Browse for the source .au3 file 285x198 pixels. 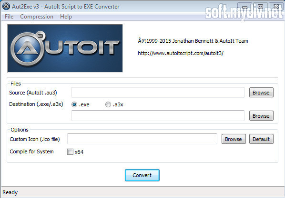coord(261,93)
